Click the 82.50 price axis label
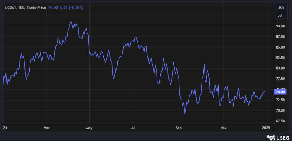The image size is (292, 141). pos(280,58)
